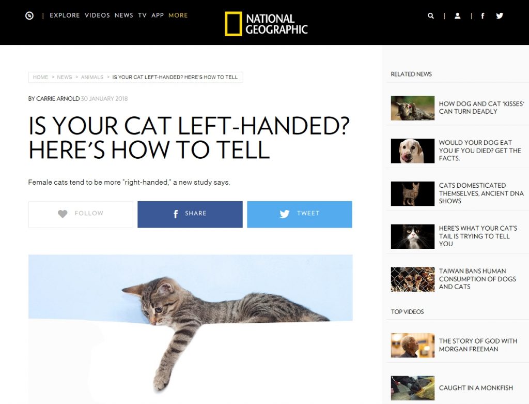Click the HOME breadcrumb link
This screenshot has height=404, width=529.
(40, 77)
